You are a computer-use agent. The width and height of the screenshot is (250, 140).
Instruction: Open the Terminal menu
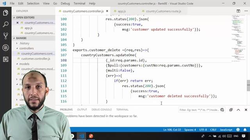click(x=79, y=3)
